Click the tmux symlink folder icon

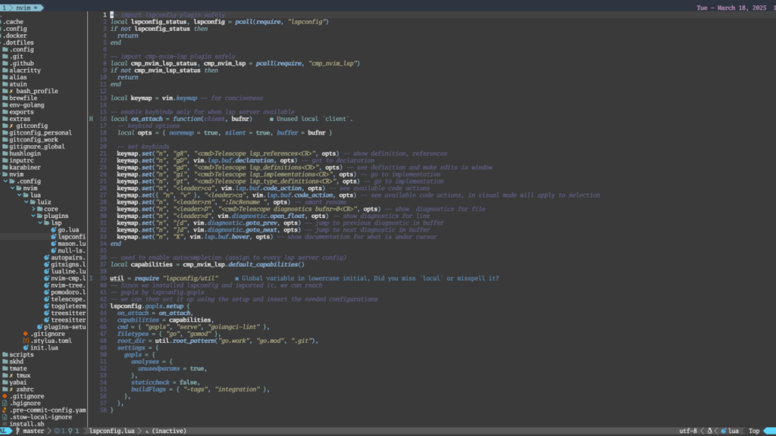(x=5, y=375)
